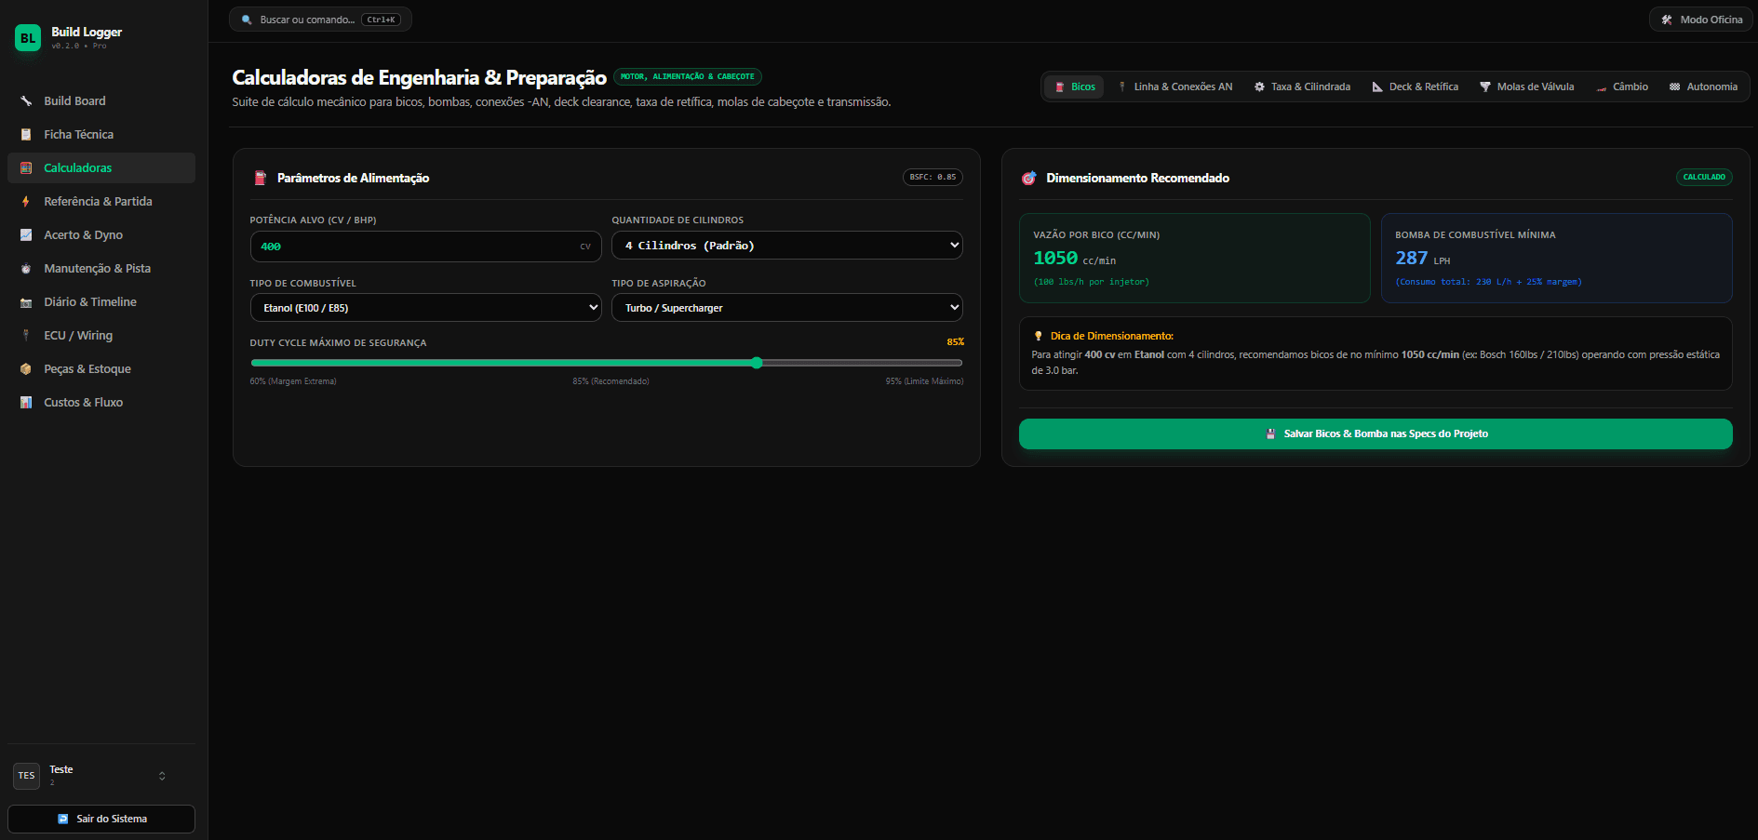Switch to Taxa & Cilindrada tab

(x=1302, y=87)
